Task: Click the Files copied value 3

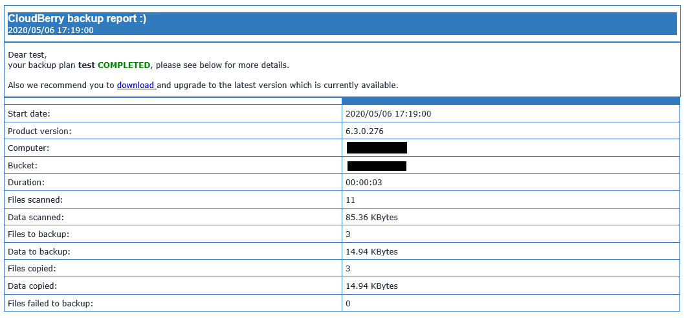Action: (x=348, y=269)
